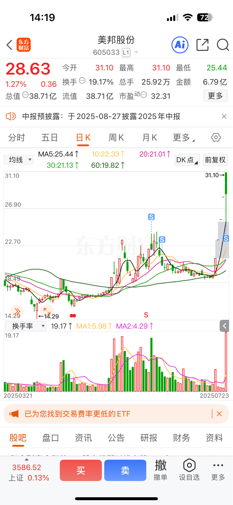Tap the stock name 美邦股份 title
This screenshot has height=505, width=233.
click(116, 40)
